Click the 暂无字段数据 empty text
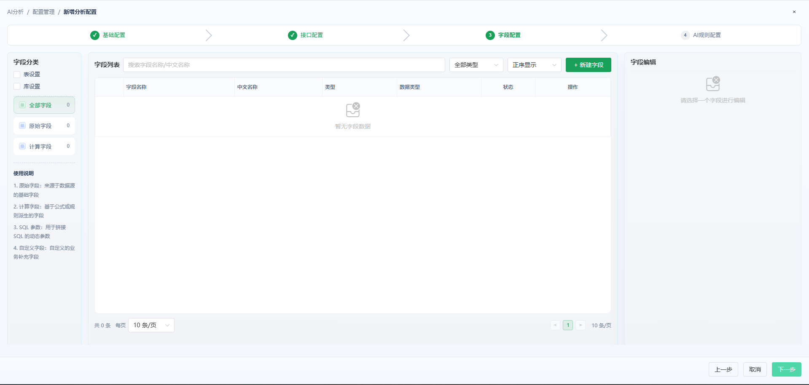The width and height of the screenshot is (809, 385). (353, 126)
